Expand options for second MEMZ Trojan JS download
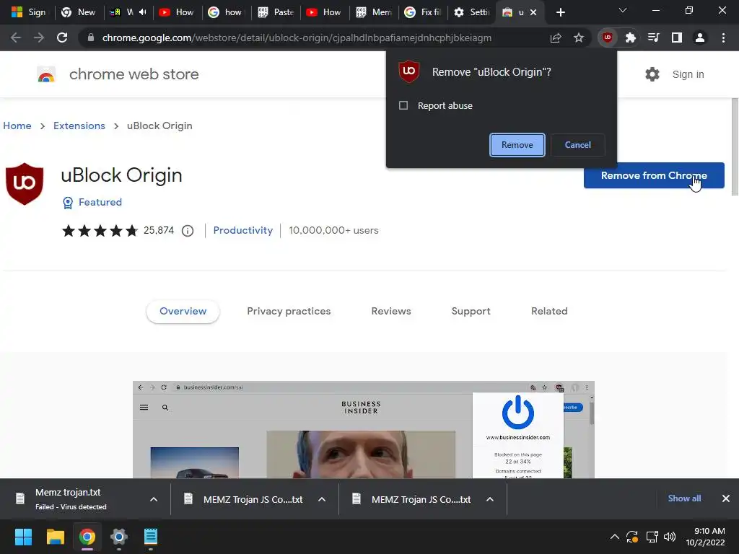 (322, 499)
